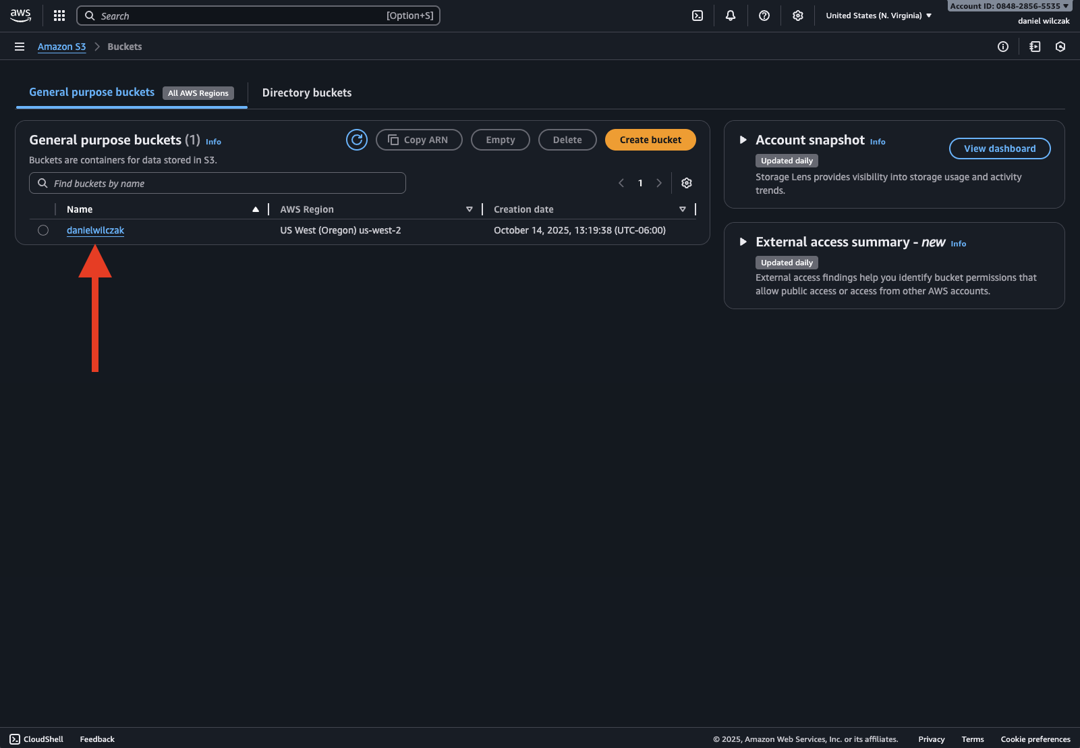Open the danielwilczak bucket link
The image size is (1080, 748).
(x=95, y=230)
